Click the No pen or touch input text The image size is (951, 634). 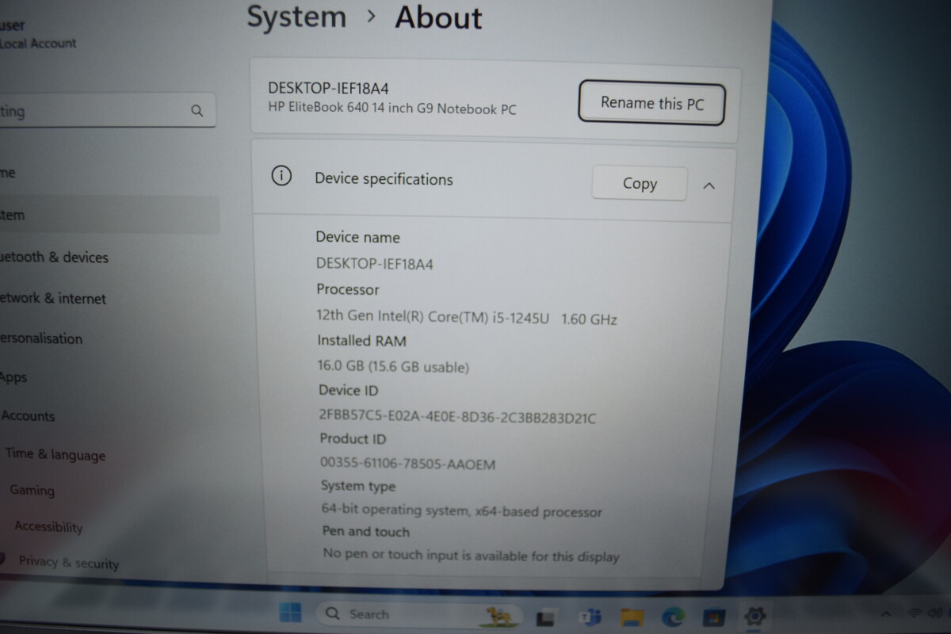[471, 555]
